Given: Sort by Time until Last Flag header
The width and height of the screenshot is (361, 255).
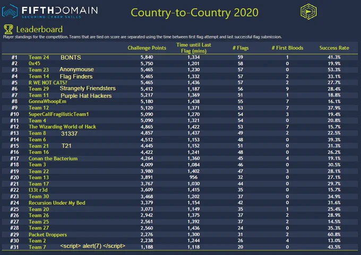Looking at the screenshot, I should click(x=194, y=48).
